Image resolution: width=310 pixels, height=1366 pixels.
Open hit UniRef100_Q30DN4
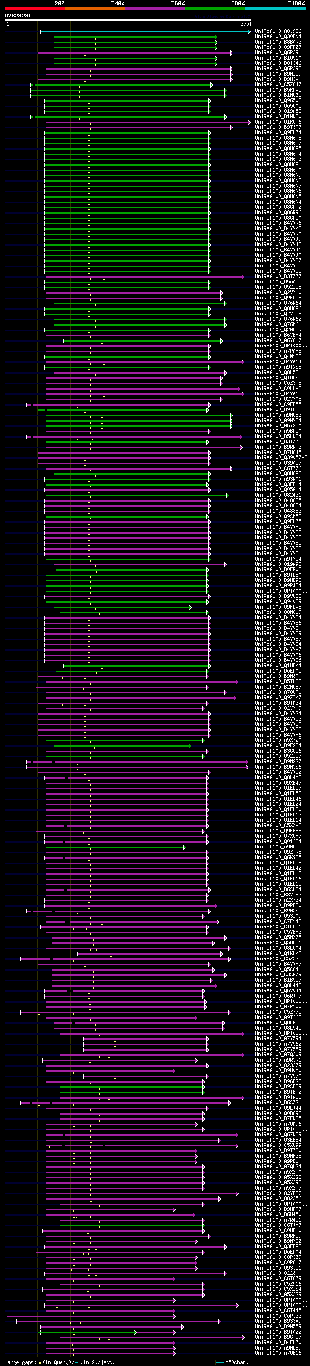point(278,37)
